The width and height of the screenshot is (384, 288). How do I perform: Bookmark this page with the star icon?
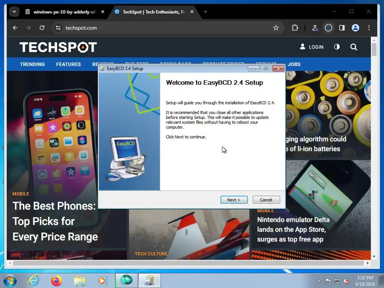(276, 28)
